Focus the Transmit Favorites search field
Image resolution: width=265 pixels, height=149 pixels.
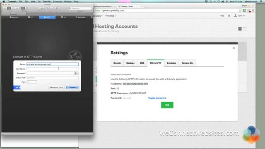point(80,8)
